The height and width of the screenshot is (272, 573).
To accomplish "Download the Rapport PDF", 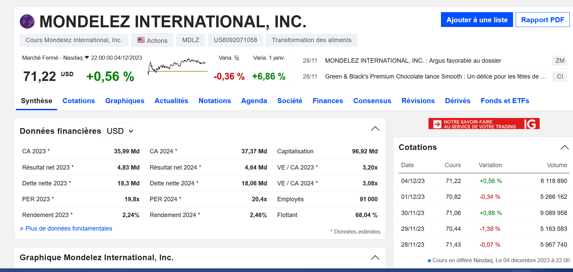I will pyautogui.click(x=542, y=20).
